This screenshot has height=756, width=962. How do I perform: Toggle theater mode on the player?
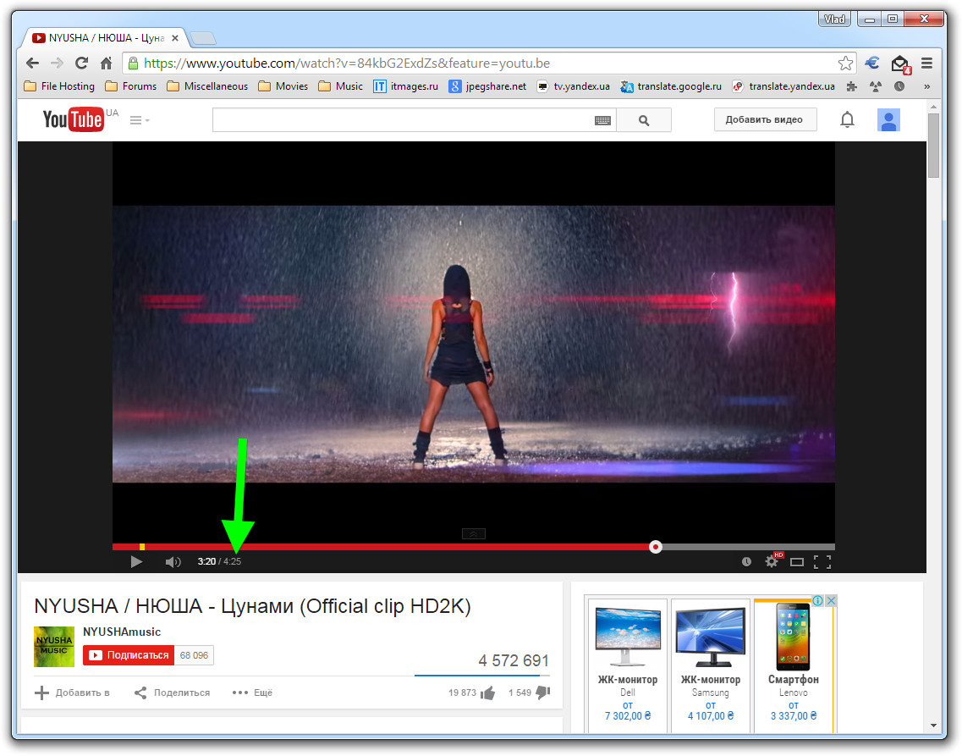coord(796,561)
